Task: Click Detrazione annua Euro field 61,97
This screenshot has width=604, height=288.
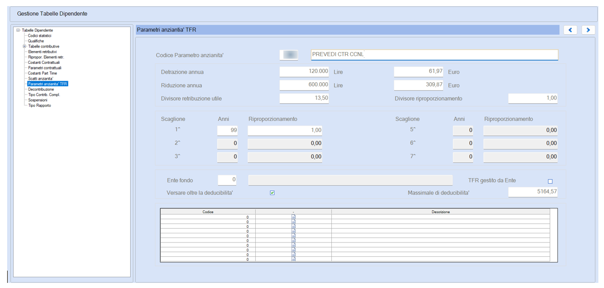Action: (419, 72)
